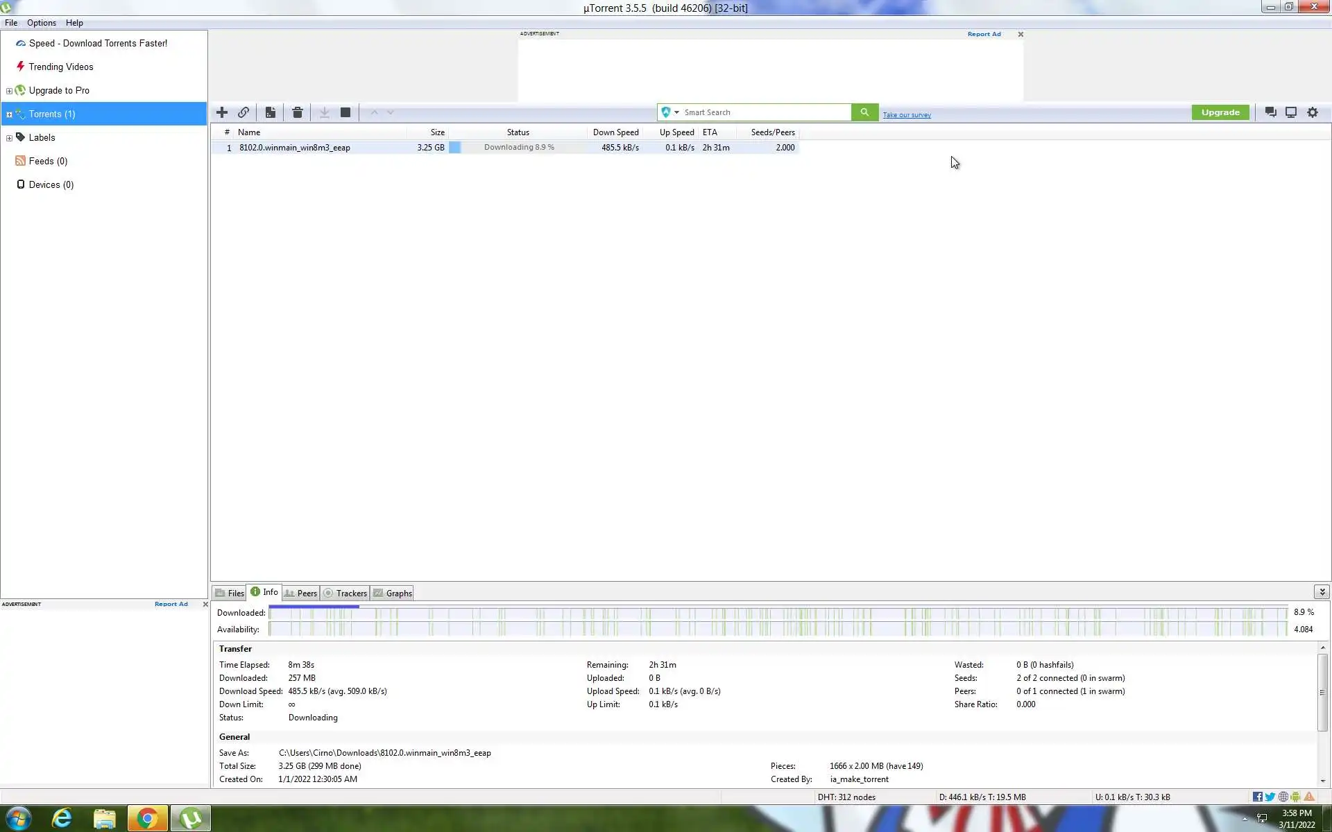
Task: Click the Remove Torrent trash icon
Action: (x=298, y=112)
